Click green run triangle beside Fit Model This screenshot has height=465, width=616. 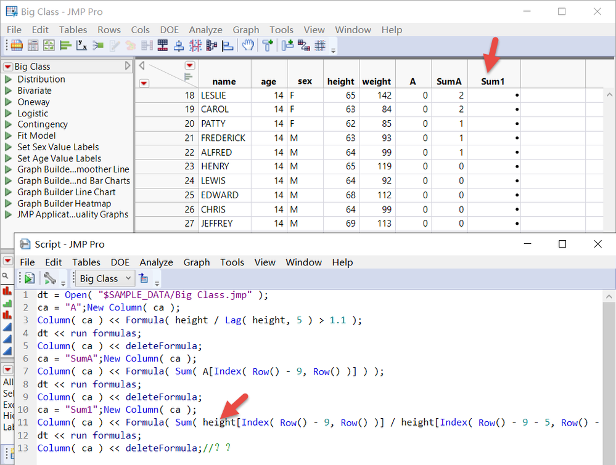click(x=9, y=135)
